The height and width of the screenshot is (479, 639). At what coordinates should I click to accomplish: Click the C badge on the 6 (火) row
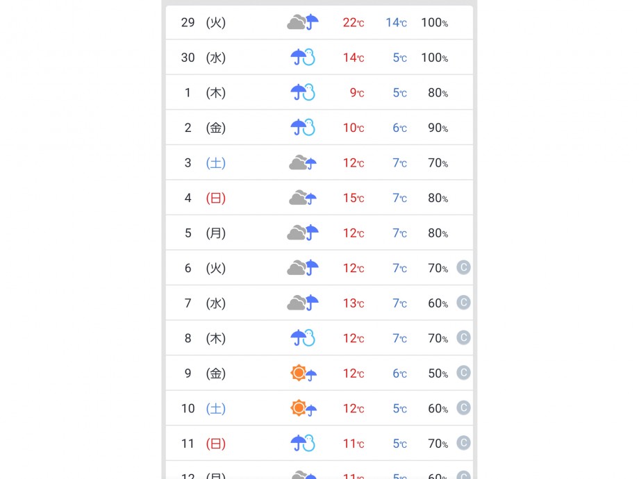coord(463,267)
